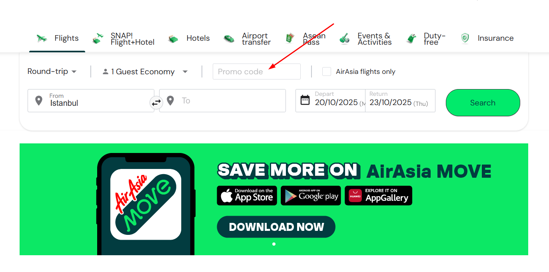Screen dimensions: 549x272
Task: Click the location pin in the To field
Action: 170,100
